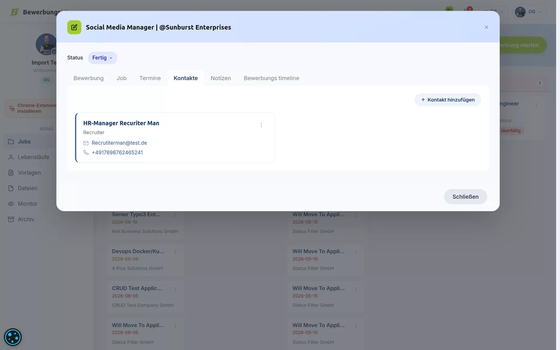Click the Recruiter role label
This screenshot has height=350, width=560.
pos(94,132)
